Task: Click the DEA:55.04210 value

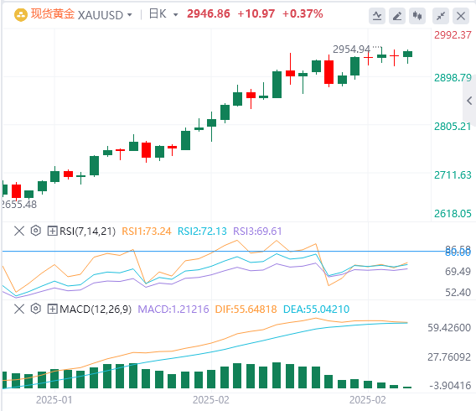Action: [316, 310]
